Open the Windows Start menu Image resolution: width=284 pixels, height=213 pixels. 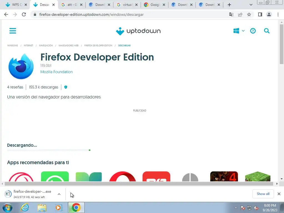[x=7, y=207]
